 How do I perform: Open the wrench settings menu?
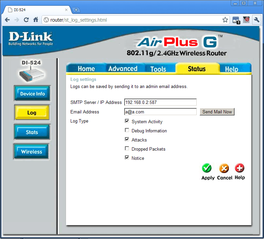tap(257, 20)
